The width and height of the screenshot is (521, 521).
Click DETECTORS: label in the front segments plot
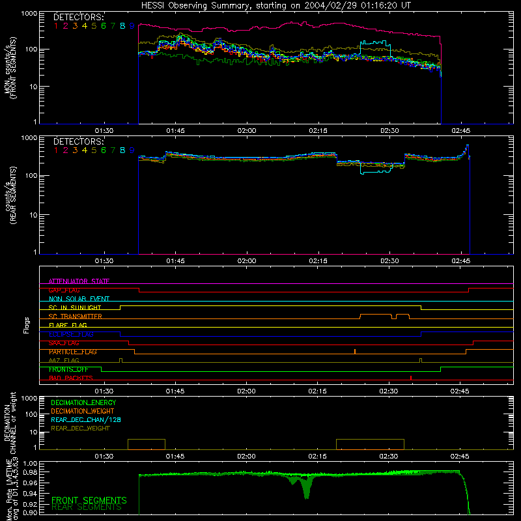tap(79, 18)
